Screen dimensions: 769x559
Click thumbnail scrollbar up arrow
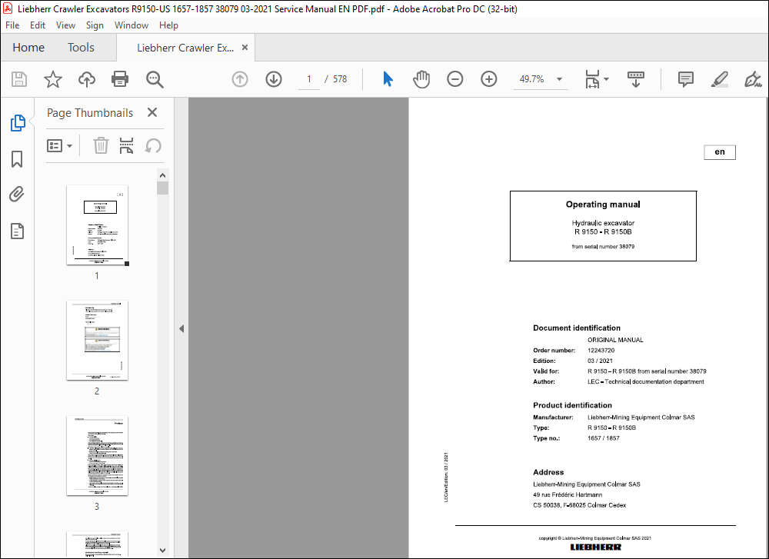[163, 175]
